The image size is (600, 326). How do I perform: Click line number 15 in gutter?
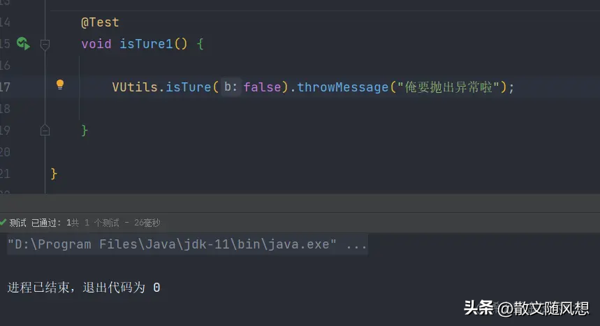pos(5,43)
